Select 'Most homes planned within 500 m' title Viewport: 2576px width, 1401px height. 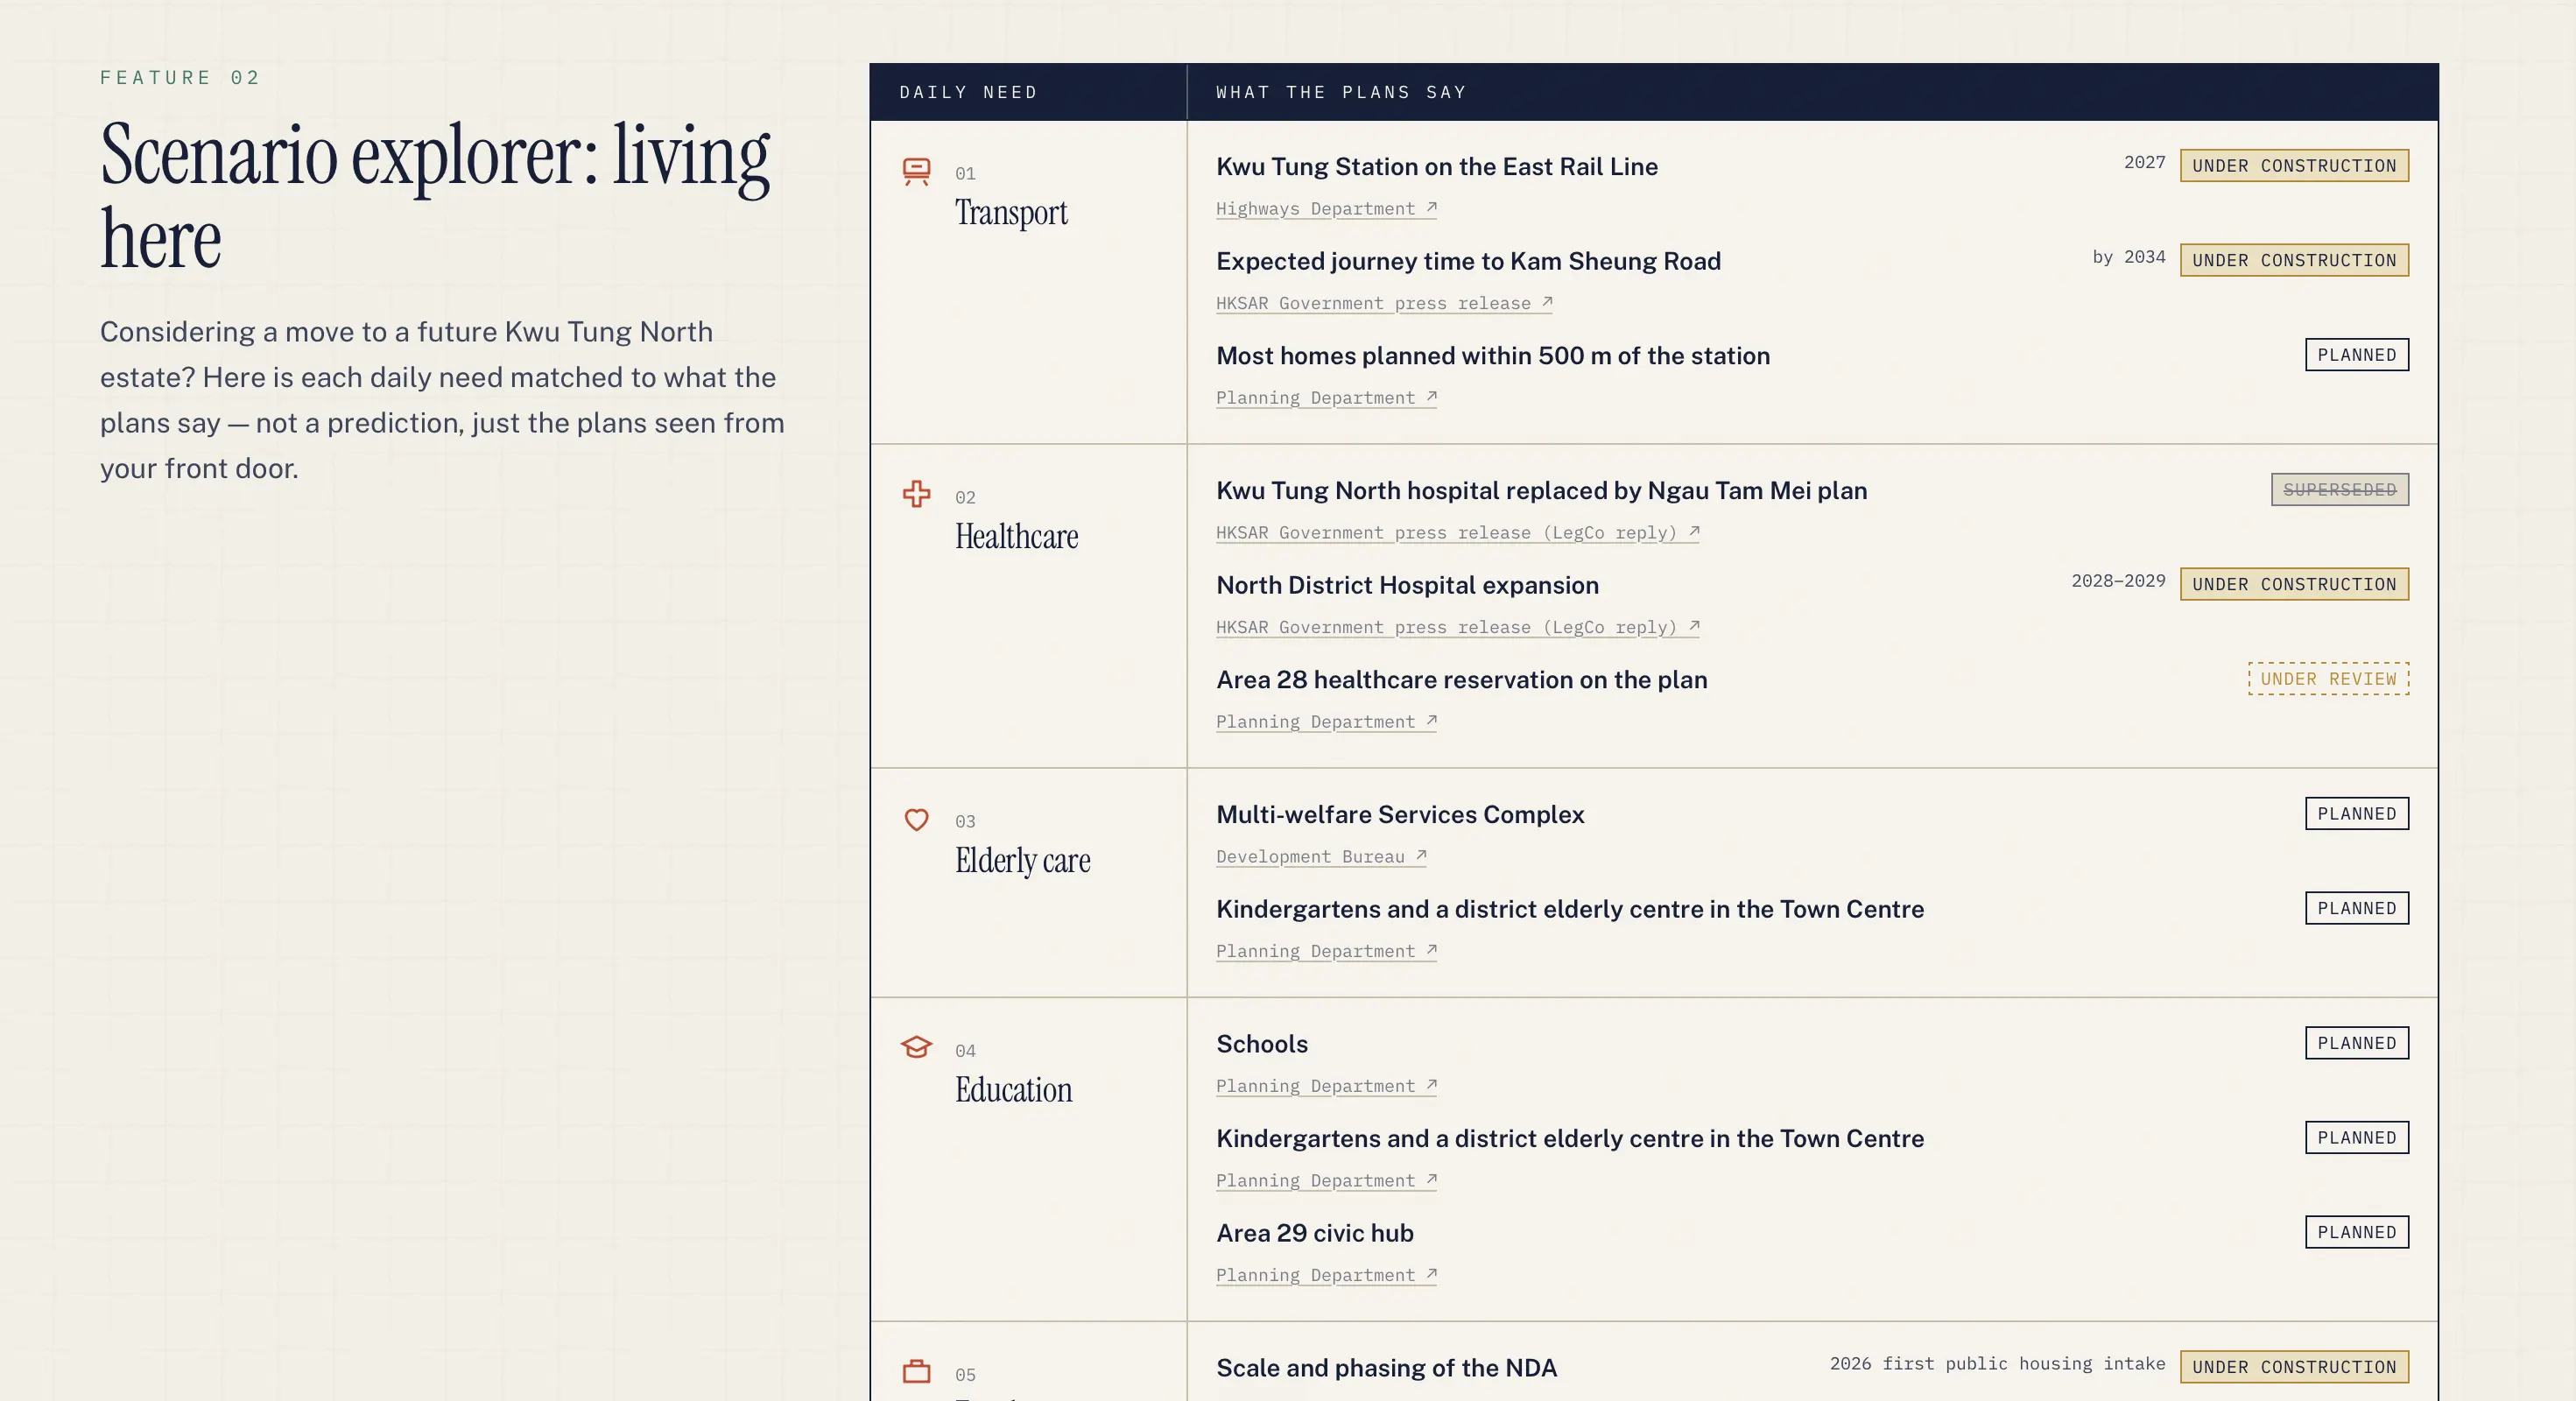point(1493,356)
